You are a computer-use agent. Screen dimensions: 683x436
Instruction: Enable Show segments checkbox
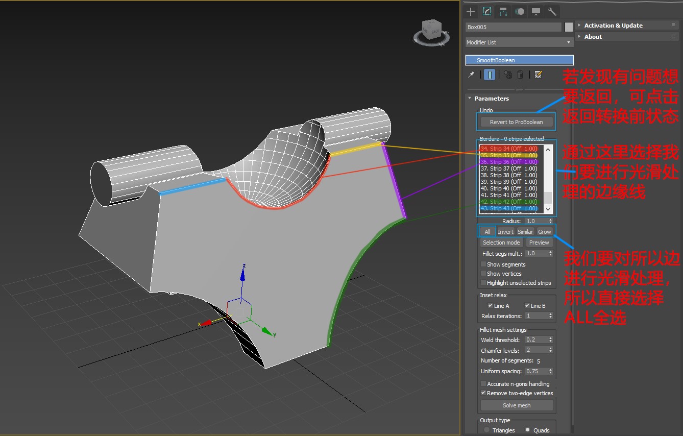click(x=483, y=264)
